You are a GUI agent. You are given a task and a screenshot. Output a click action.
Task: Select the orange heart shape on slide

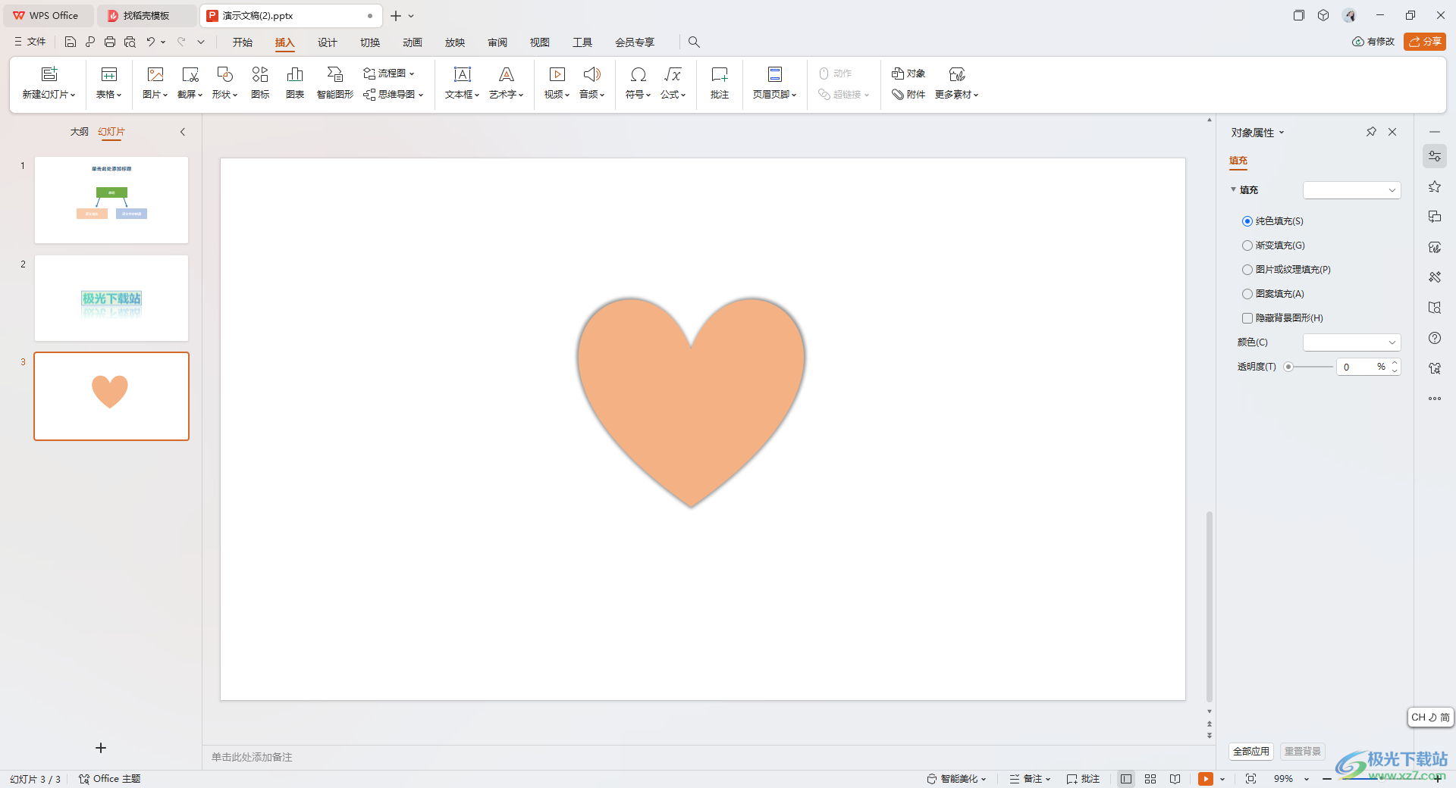click(x=691, y=402)
